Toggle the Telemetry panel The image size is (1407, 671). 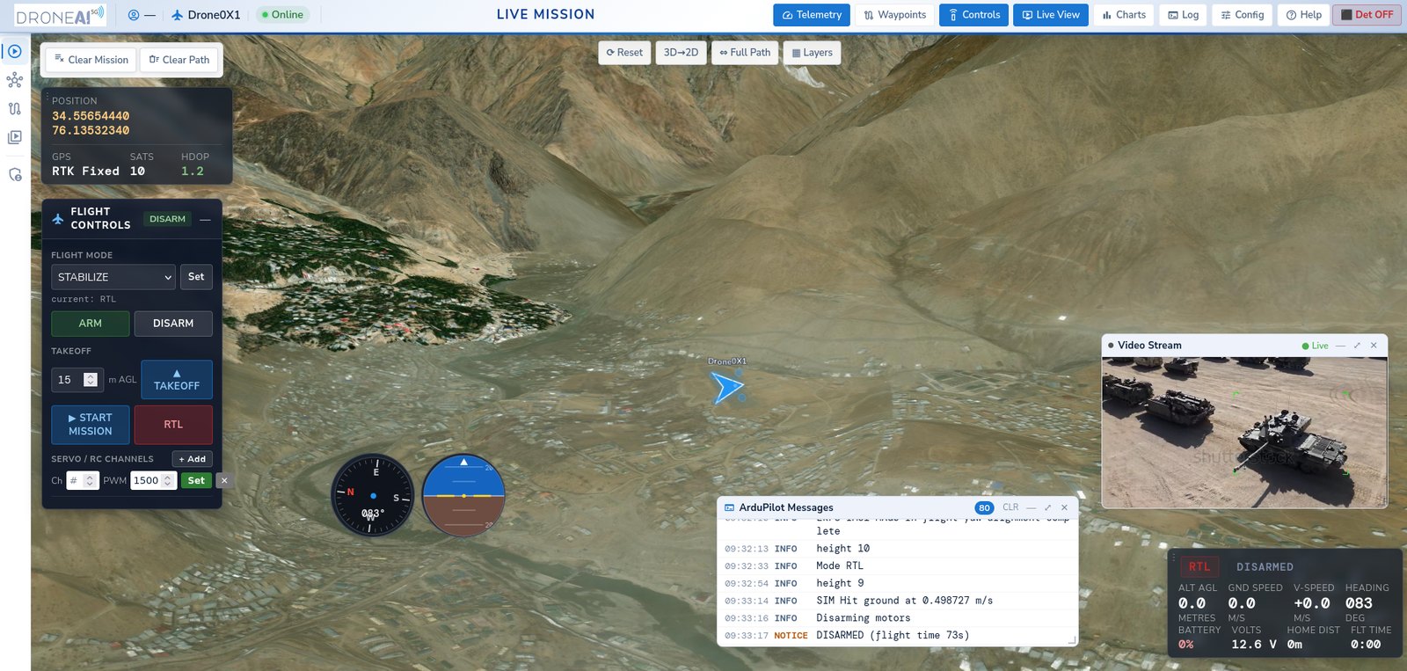(812, 15)
